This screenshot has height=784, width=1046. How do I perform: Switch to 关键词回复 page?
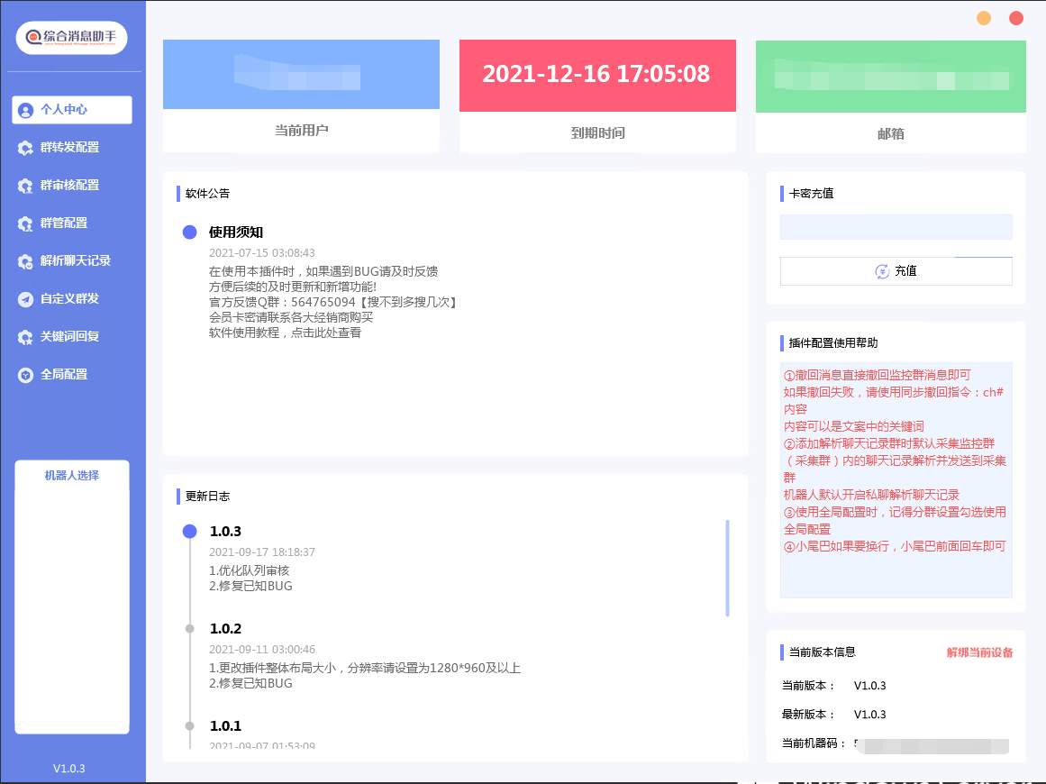[x=69, y=337]
